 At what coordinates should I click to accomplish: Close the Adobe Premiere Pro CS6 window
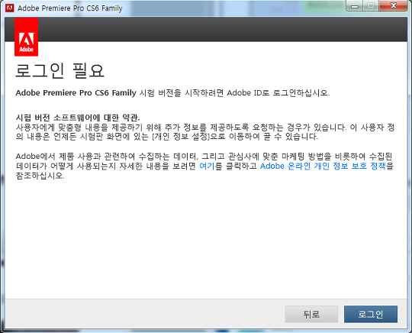(x=393, y=6)
